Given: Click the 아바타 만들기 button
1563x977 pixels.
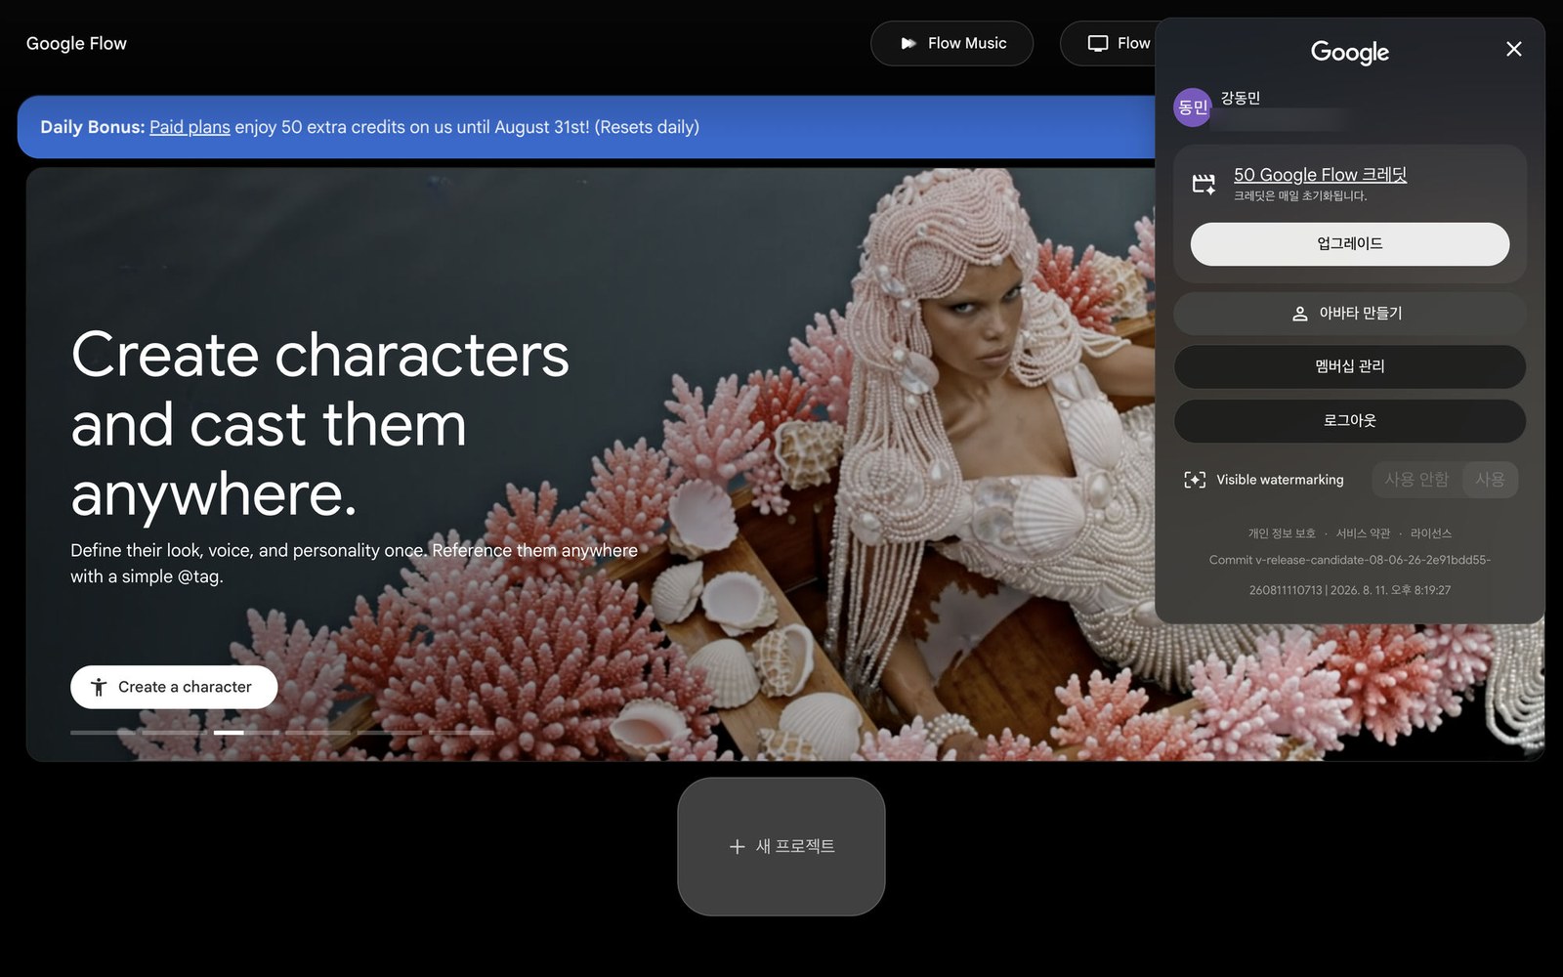Looking at the screenshot, I should click(1349, 314).
